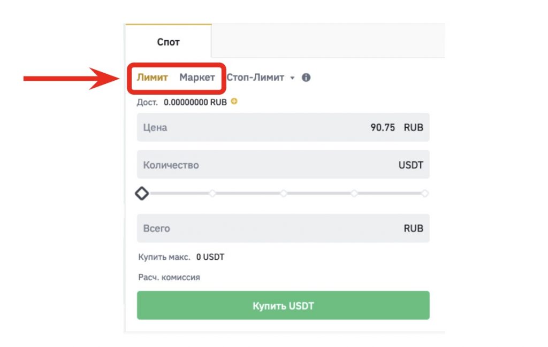
Task: Click the yellow plus deposit icon
Action: (234, 101)
